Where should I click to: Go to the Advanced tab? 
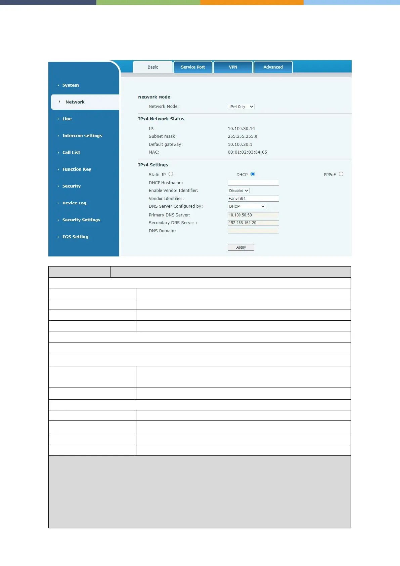pyautogui.click(x=273, y=67)
